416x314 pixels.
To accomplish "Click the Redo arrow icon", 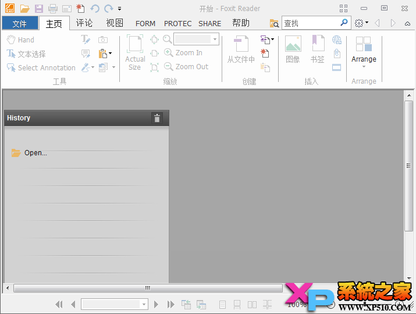I will pyautogui.click(x=109, y=9).
